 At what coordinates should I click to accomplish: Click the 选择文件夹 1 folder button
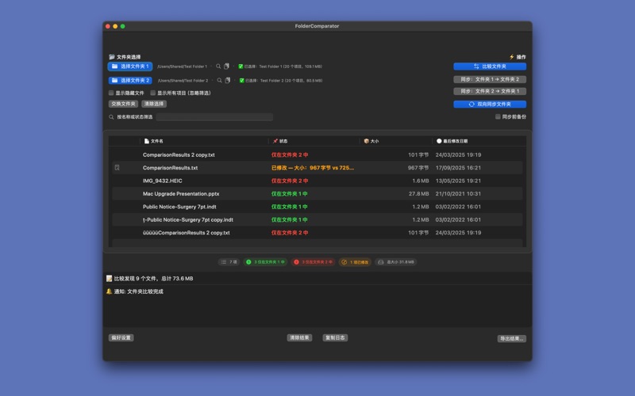(x=130, y=67)
